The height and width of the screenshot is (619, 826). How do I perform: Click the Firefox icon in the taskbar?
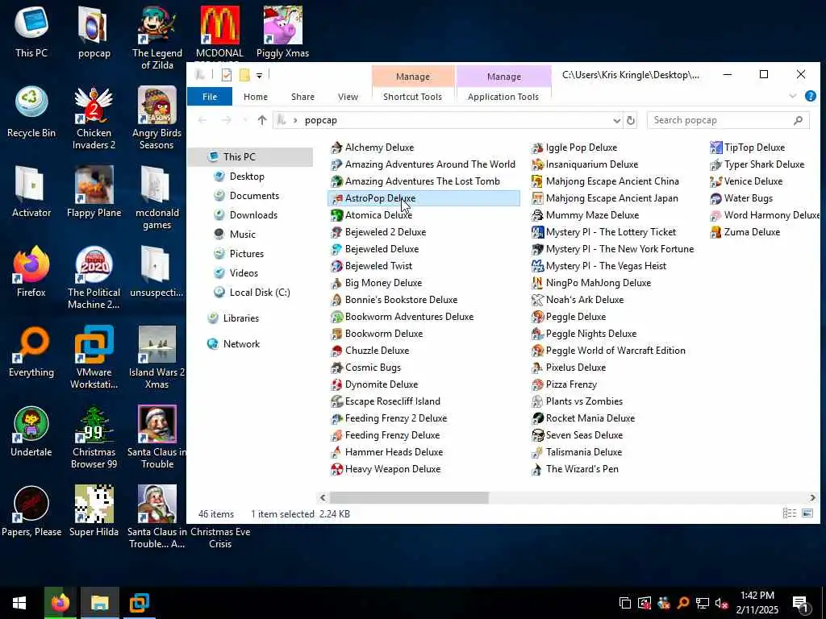pos(60,603)
